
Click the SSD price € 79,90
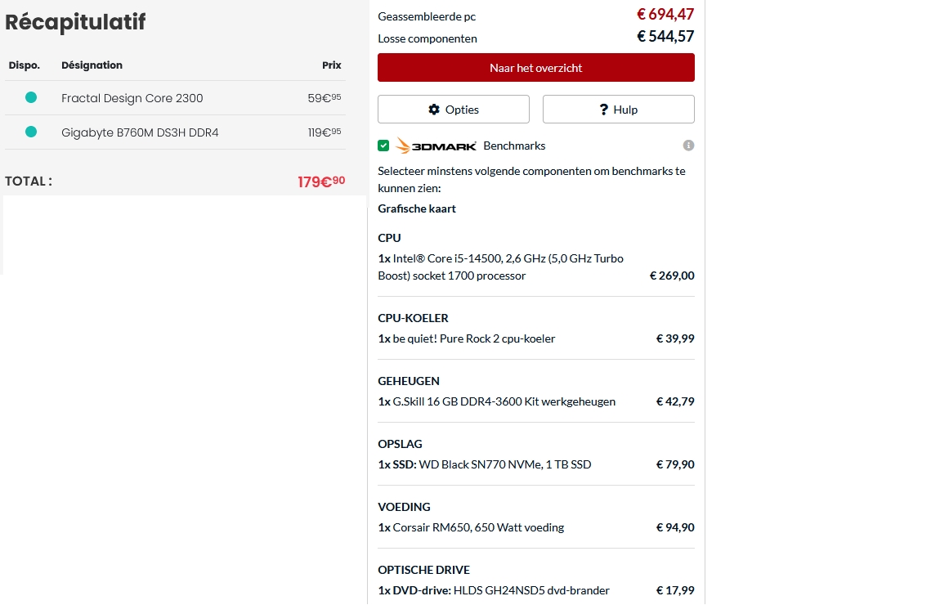tap(675, 464)
